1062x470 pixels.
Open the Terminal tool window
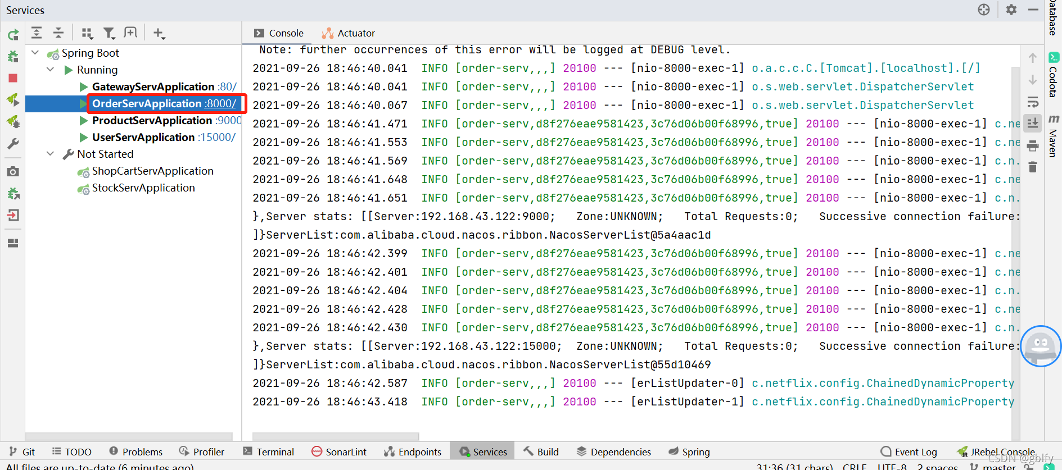pos(269,451)
